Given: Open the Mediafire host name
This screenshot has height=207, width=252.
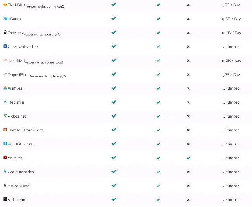Looking at the screenshot, I should (16, 102).
